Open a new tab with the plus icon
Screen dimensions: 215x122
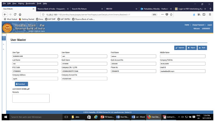[211, 9]
